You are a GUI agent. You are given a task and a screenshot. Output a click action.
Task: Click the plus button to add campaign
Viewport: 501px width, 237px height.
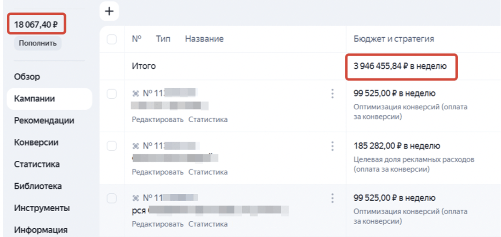pyautogui.click(x=109, y=11)
